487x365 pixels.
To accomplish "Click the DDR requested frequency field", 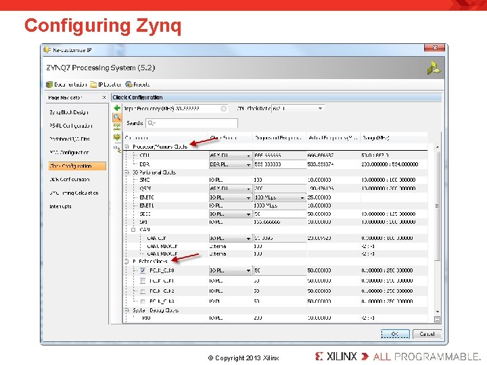I will pos(280,164).
